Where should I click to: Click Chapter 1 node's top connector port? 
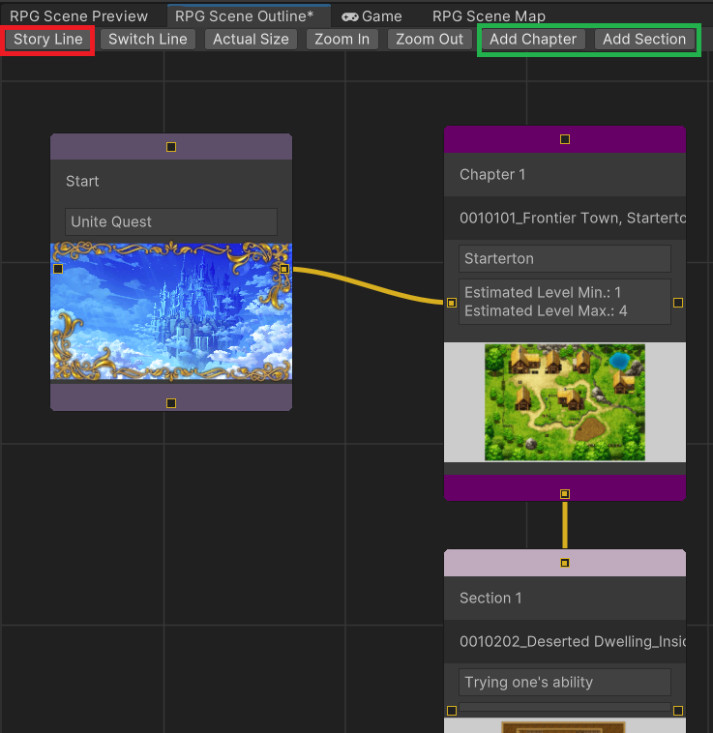point(565,139)
